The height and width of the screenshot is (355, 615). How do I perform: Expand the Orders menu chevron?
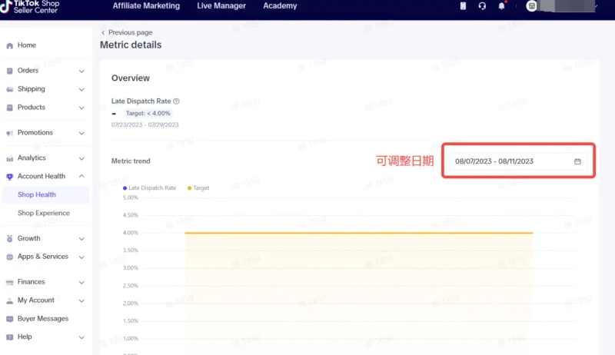point(81,71)
